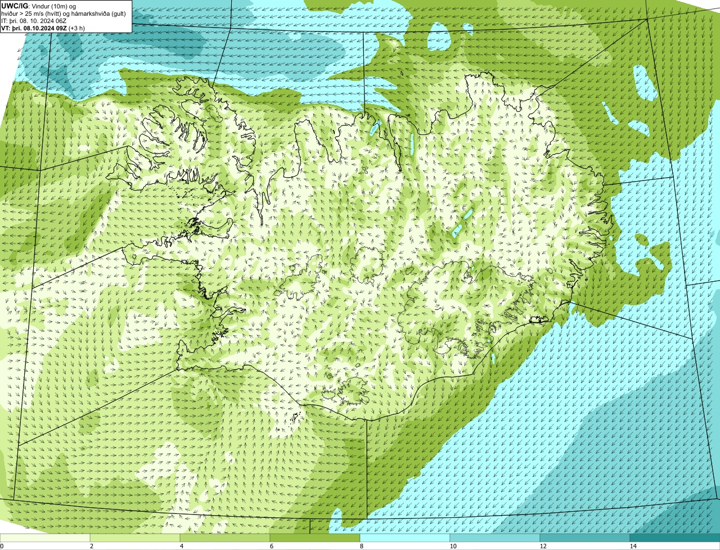Click the 0–2 m/s pale yellow scale segment
Screen dimensions: 720x550
[45, 538]
